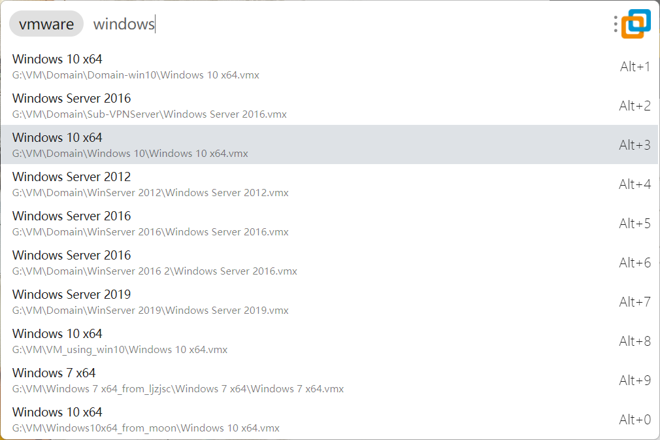
Task: Click the Alt+1 shortcut label
Action: click(x=635, y=67)
